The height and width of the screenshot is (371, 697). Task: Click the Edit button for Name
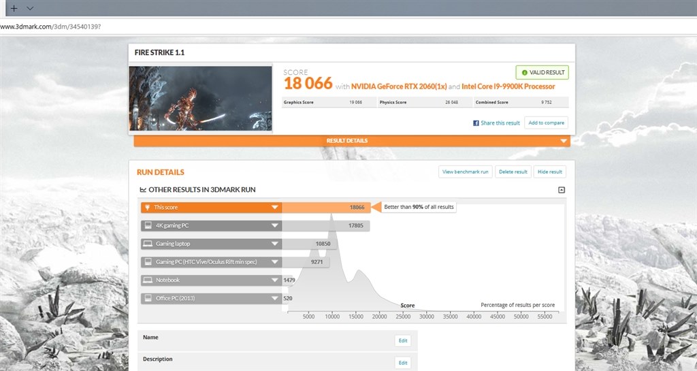pyautogui.click(x=403, y=341)
